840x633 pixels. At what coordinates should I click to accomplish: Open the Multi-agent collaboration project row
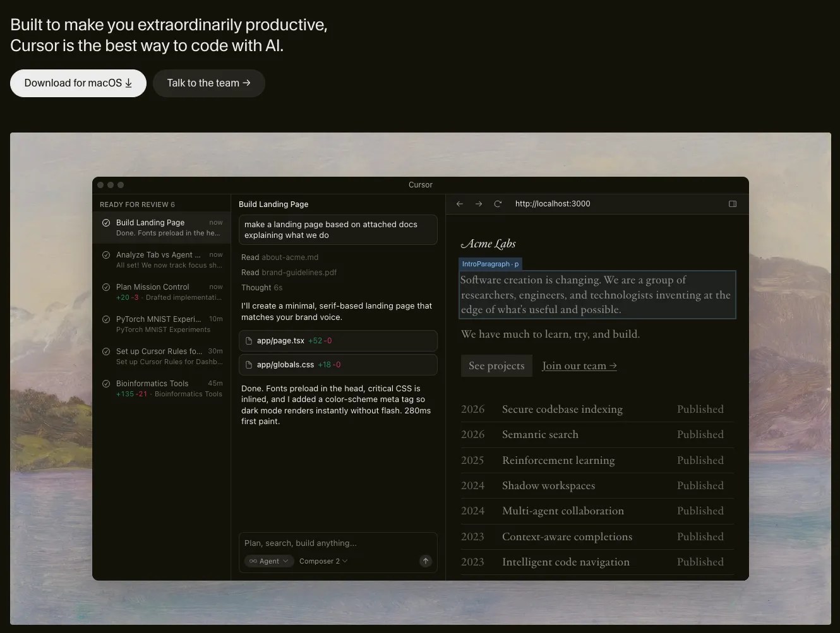click(x=597, y=511)
